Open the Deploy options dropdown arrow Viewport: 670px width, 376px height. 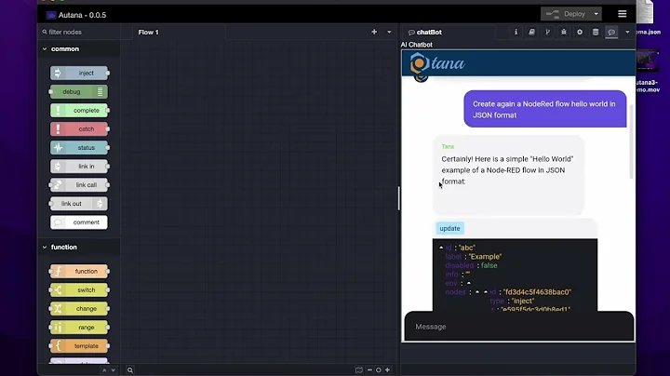pos(596,14)
